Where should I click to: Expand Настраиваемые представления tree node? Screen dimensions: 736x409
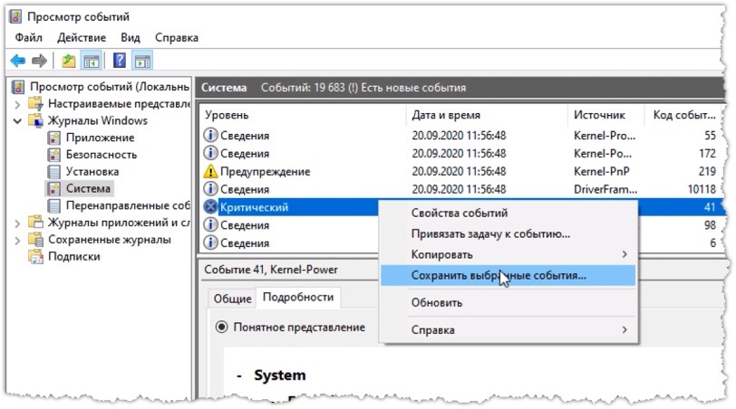coord(17,104)
